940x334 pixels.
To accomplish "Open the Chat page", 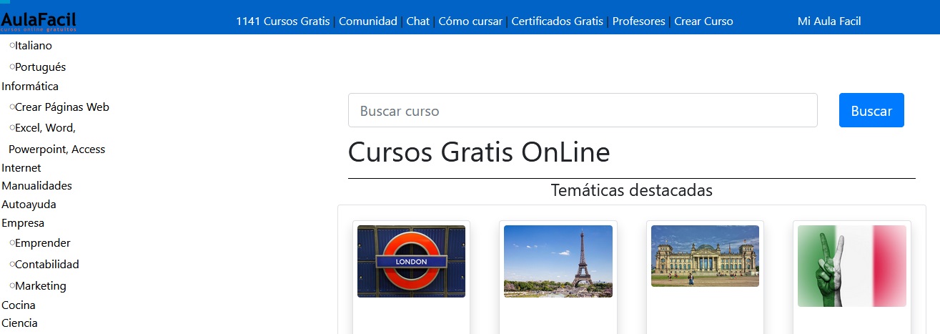I will point(418,21).
